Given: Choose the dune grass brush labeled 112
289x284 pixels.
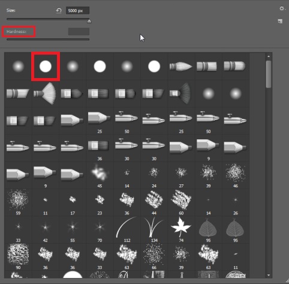Looking at the screenshot, I should 127,229.
